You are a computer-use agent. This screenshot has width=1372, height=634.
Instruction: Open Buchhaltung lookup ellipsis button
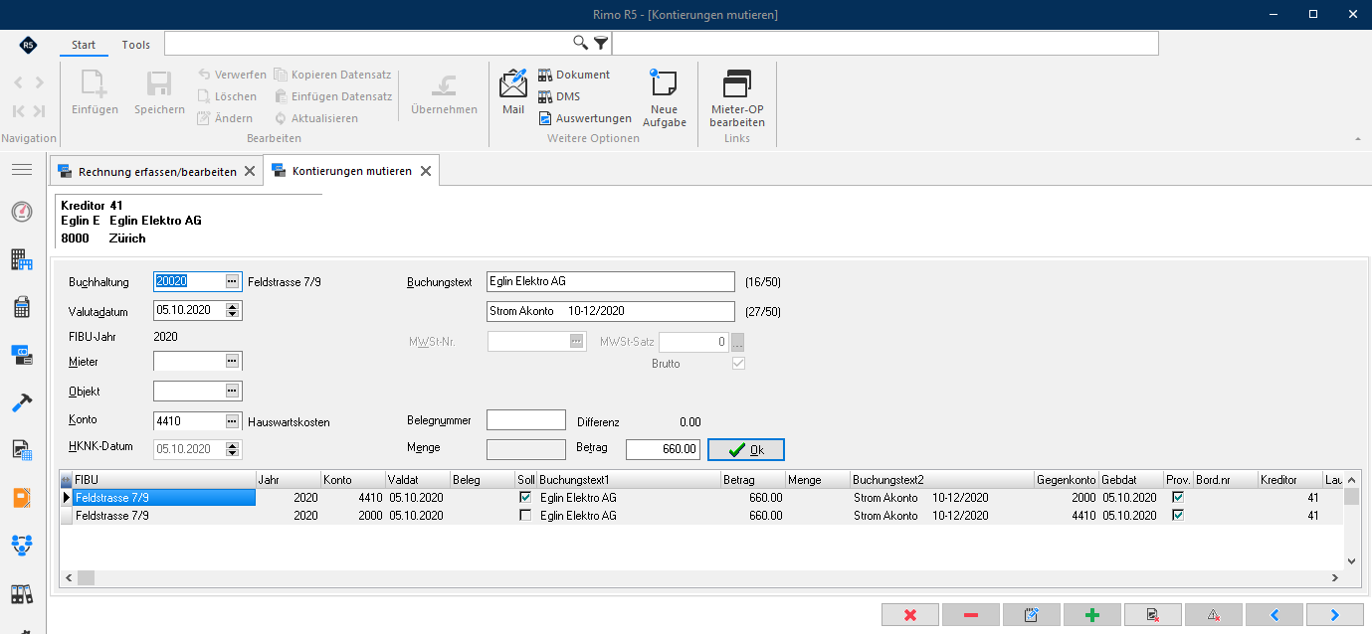[x=233, y=281]
